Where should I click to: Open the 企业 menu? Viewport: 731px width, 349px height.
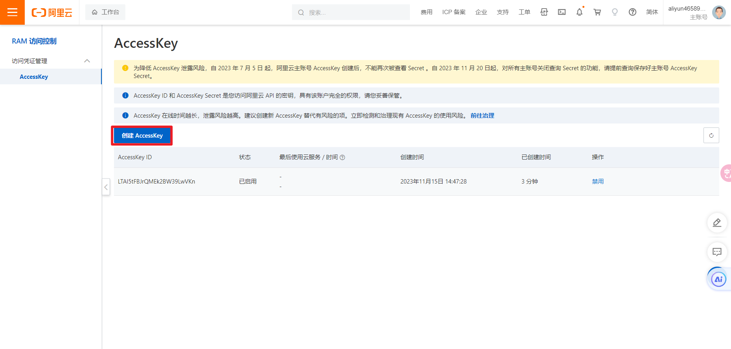click(481, 12)
